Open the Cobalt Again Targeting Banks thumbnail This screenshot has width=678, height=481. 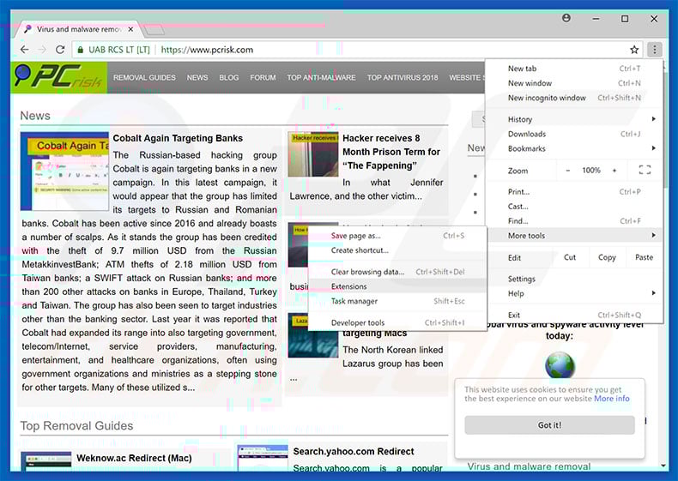[x=64, y=171]
